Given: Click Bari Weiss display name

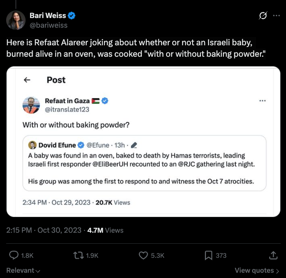Looking at the screenshot, I should (x=48, y=16).
